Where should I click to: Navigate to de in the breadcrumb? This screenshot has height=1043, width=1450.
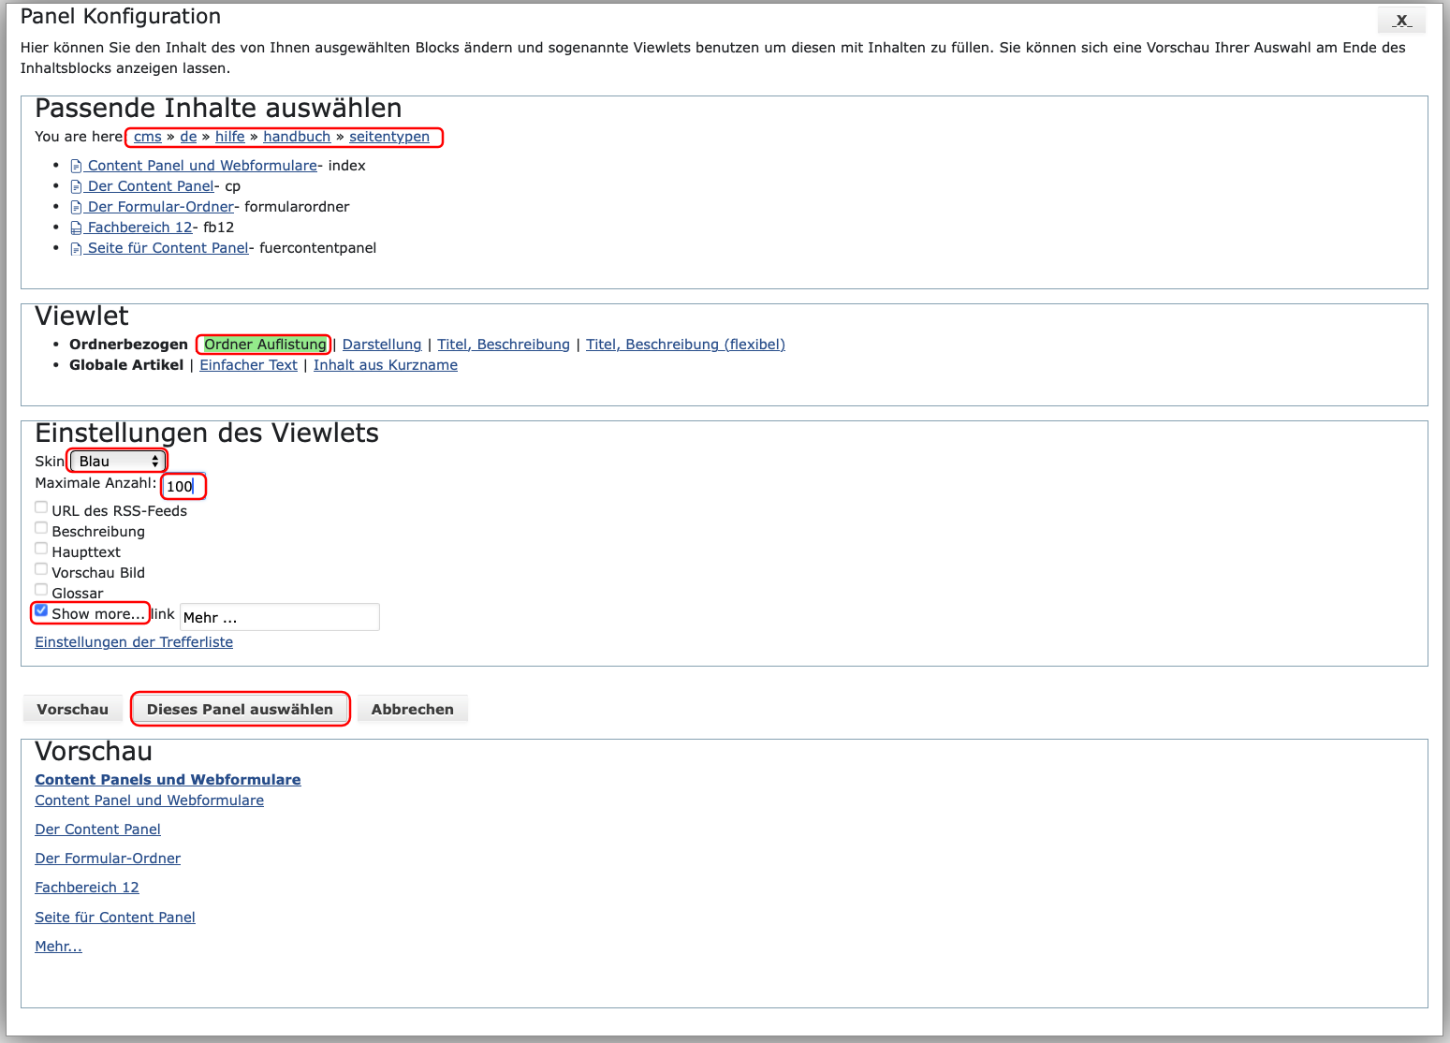(x=188, y=137)
